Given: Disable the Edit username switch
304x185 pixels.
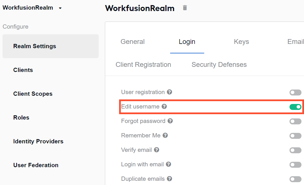Looking at the screenshot, I should click(295, 107).
